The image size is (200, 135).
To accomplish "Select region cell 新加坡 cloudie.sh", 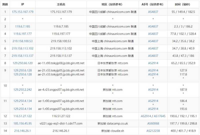I will pyautogui.click(x=113, y=131).
